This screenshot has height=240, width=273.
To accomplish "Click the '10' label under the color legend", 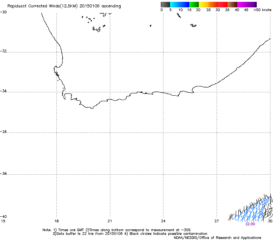I will pyautogui.click(x=180, y=10).
